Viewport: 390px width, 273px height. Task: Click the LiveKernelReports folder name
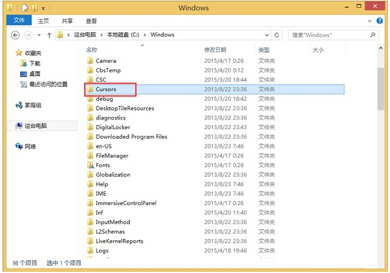click(x=120, y=241)
